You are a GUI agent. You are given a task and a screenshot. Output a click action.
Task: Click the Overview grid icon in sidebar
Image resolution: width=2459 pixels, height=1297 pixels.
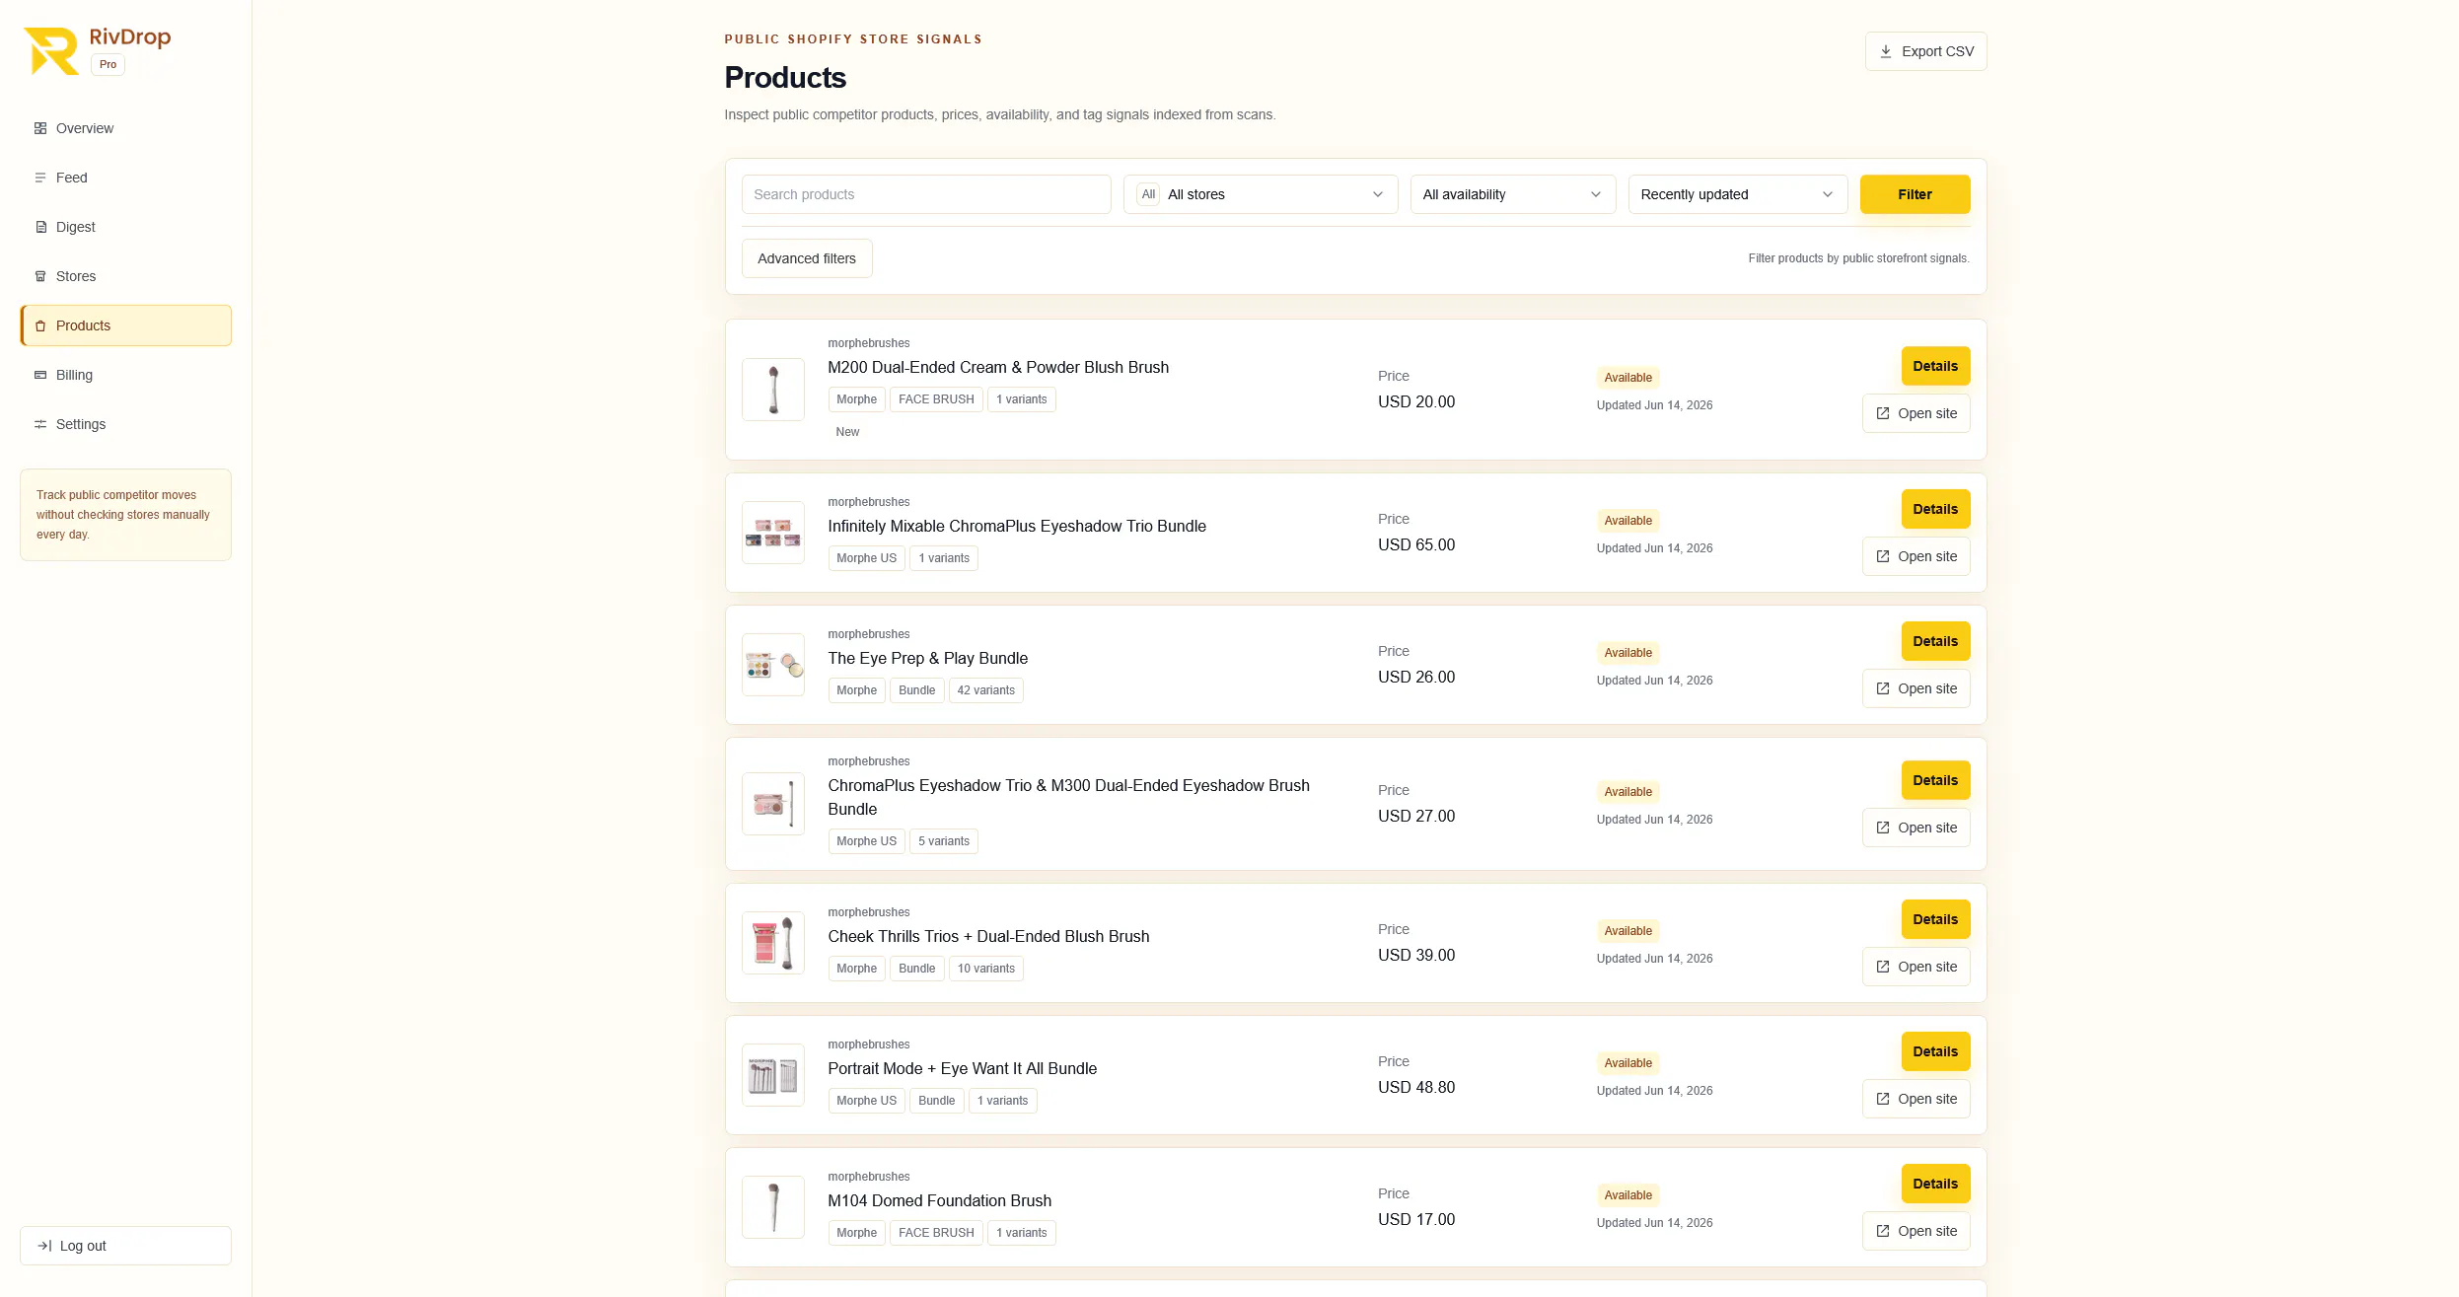tap(40, 128)
